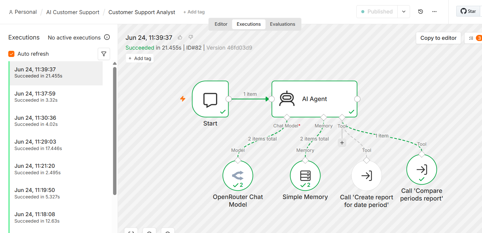Screen dimensions: 482x233
Task: Click the AI Agent output connector circle
Action: pyautogui.click(x=357, y=99)
